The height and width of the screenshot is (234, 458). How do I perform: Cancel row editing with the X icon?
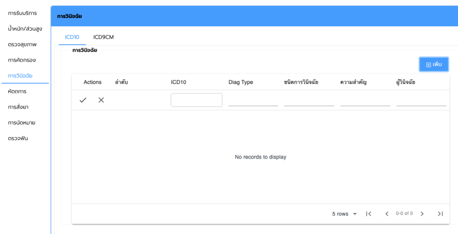[x=101, y=100]
